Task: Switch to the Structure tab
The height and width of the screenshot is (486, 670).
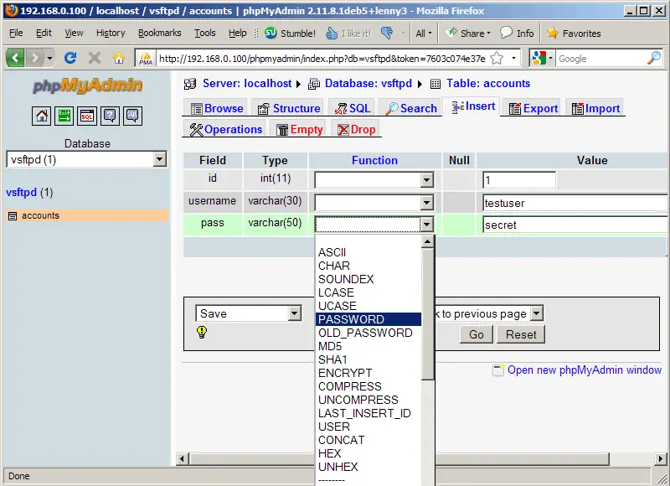Action: point(289,108)
